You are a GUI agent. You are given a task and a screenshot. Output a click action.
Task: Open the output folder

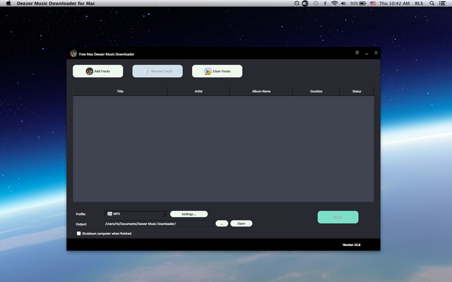tap(241, 223)
